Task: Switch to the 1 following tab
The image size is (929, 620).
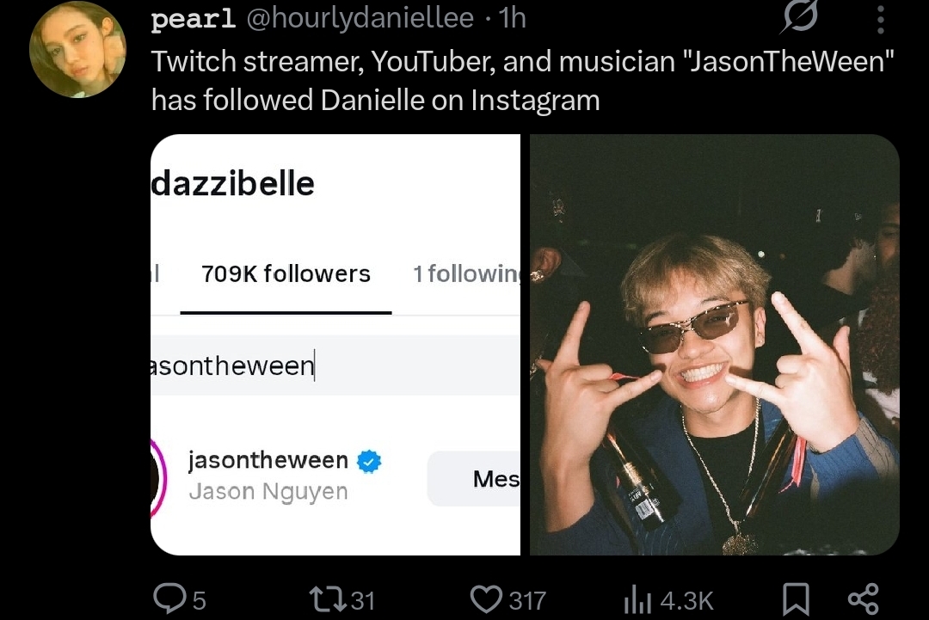Action: pos(466,274)
